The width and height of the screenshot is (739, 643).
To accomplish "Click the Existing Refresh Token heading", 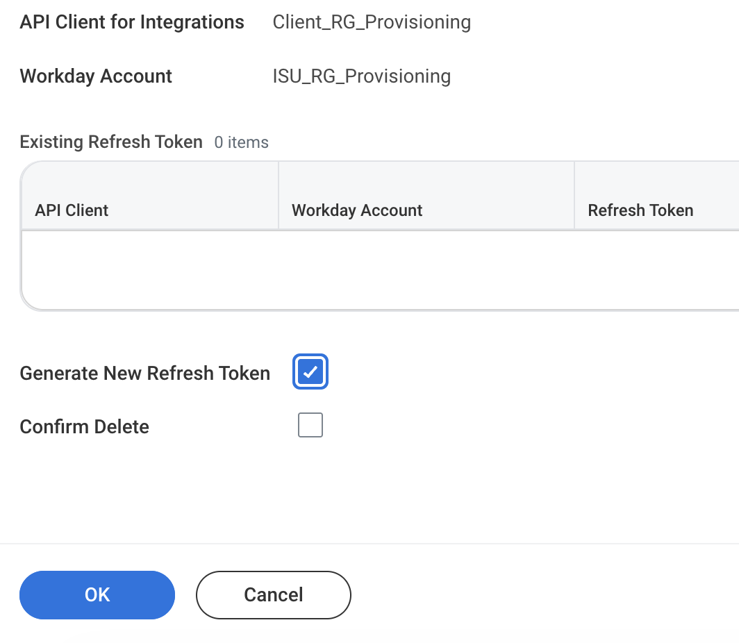I will click(x=111, y=142).
